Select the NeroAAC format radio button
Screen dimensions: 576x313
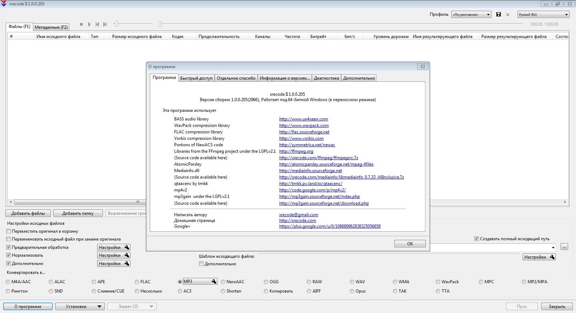[x=223, y=282]
